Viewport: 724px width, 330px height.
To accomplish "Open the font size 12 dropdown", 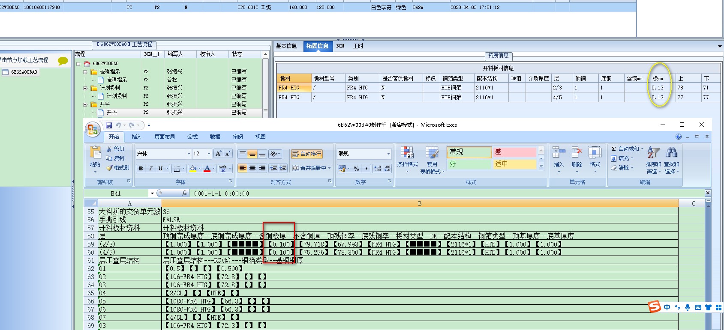I will pos(209,154).
